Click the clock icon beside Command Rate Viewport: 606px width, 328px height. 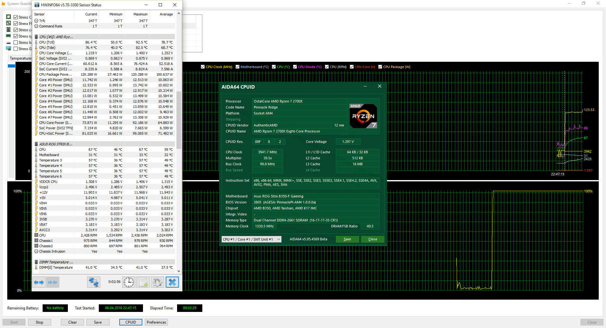pyautogui.click(x=36, y=26)
